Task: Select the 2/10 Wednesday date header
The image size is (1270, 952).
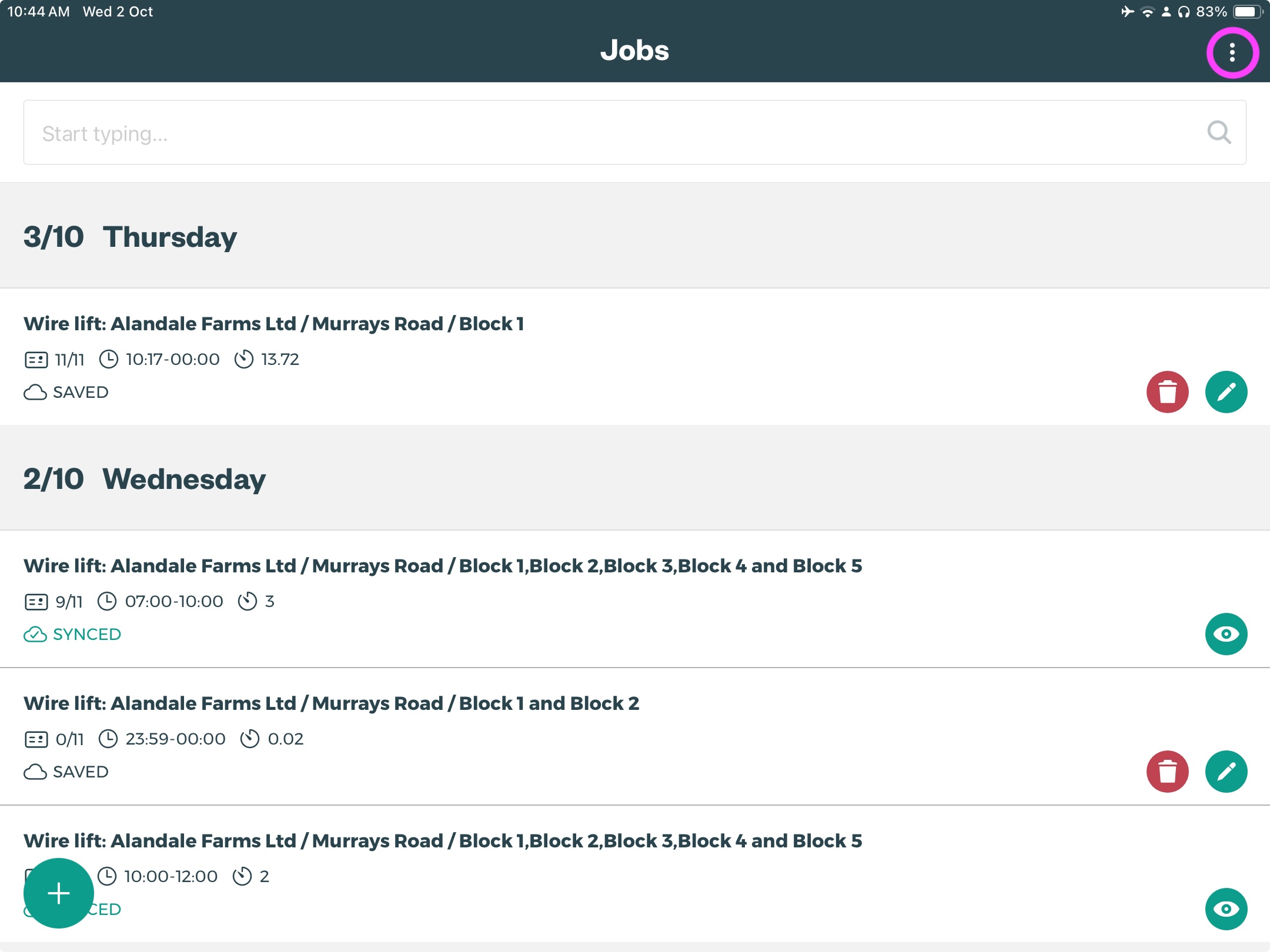Action: tap(145, 479)
